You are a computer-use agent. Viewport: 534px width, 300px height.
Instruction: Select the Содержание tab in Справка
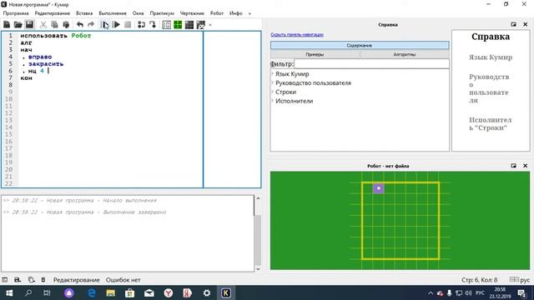click(x=360, y=45)
